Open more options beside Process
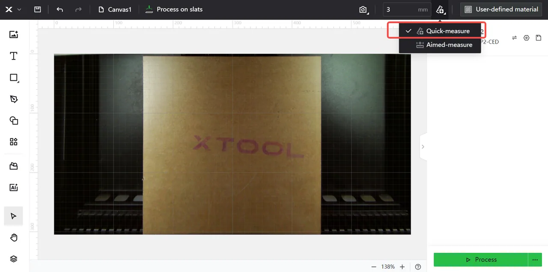The height and width of the screenshot is (272, 548). tap(534, 260)
